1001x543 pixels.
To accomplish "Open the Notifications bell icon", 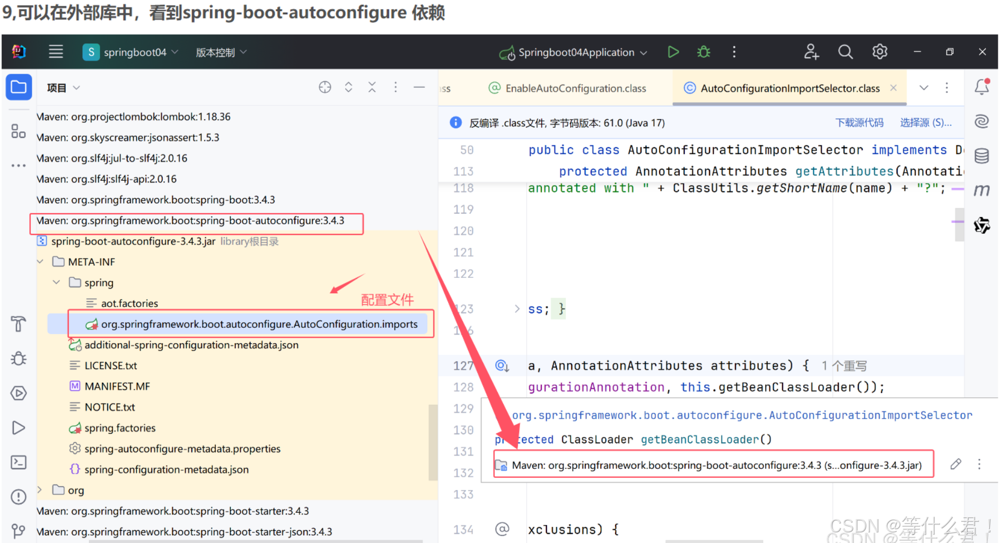I will pyautogui.click(x=982, y=87).
